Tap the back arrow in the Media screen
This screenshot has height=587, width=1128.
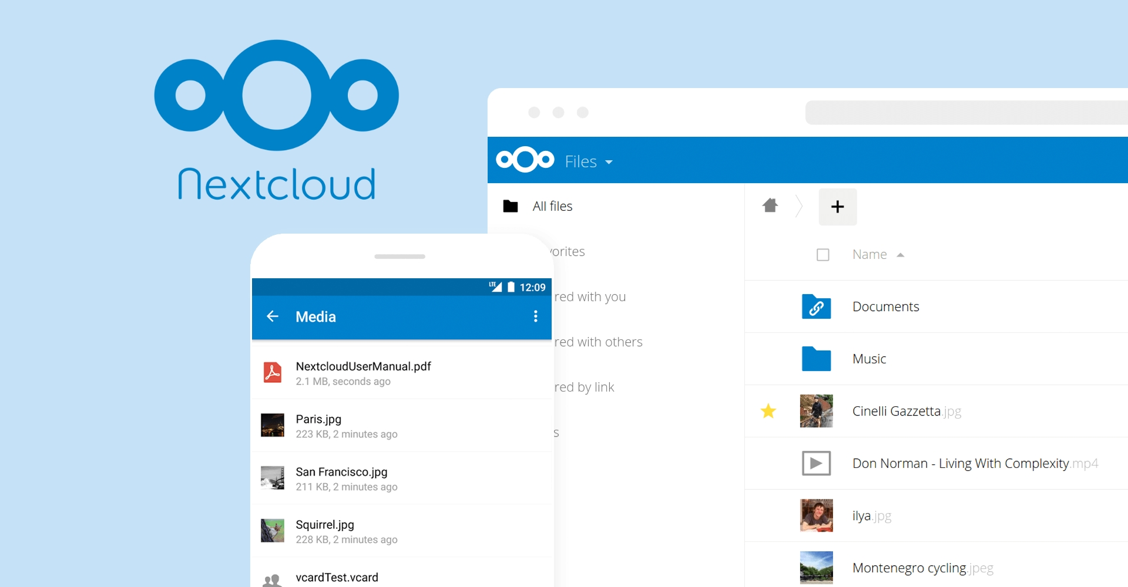273,316
